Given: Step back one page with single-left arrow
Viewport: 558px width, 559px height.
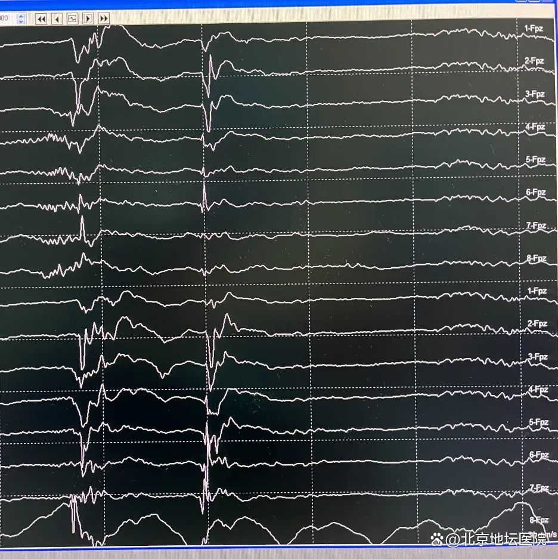Looking at the screenshot, I should click(x=57, y=19).
